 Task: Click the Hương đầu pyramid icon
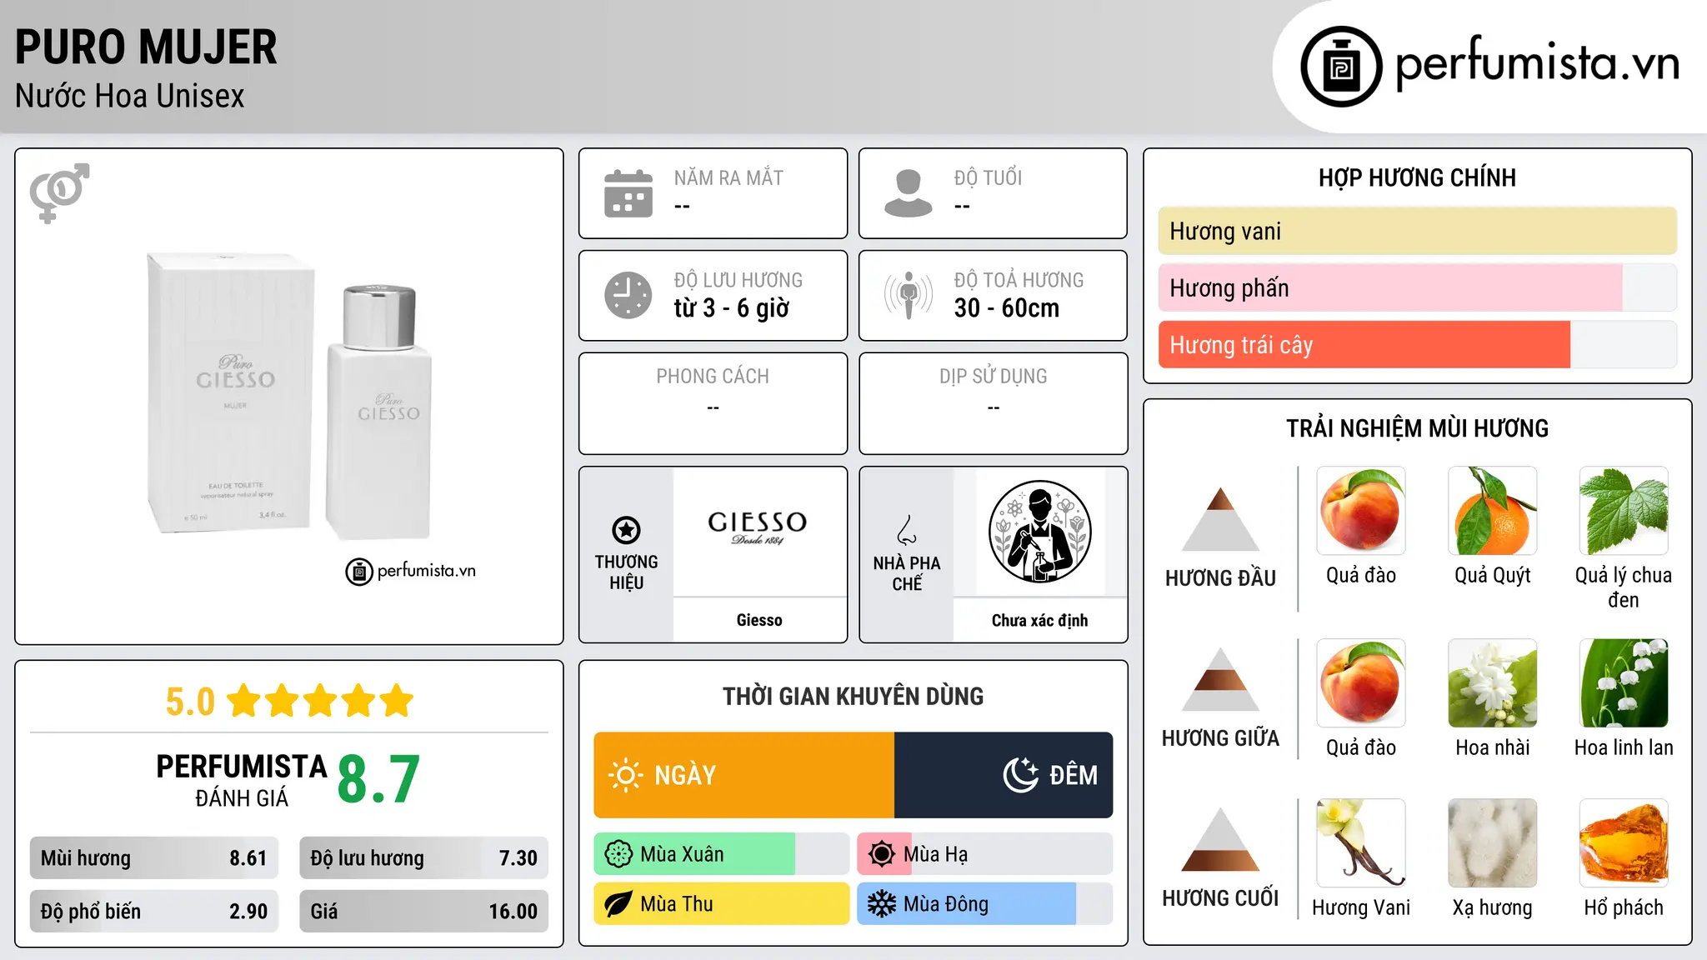(x=1220, y=519)
